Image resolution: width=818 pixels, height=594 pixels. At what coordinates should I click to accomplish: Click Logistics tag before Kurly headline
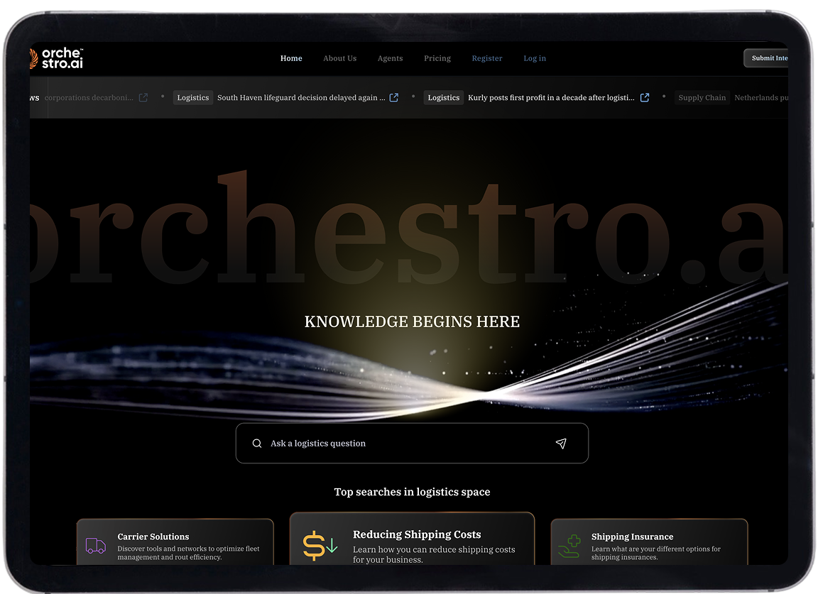pyautogui.click(x=443, y=97)
